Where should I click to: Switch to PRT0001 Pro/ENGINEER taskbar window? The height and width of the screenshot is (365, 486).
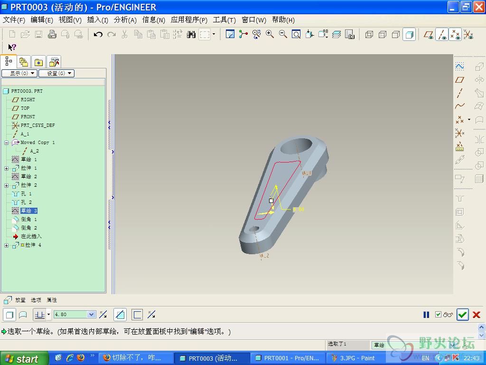pos(287,358)
